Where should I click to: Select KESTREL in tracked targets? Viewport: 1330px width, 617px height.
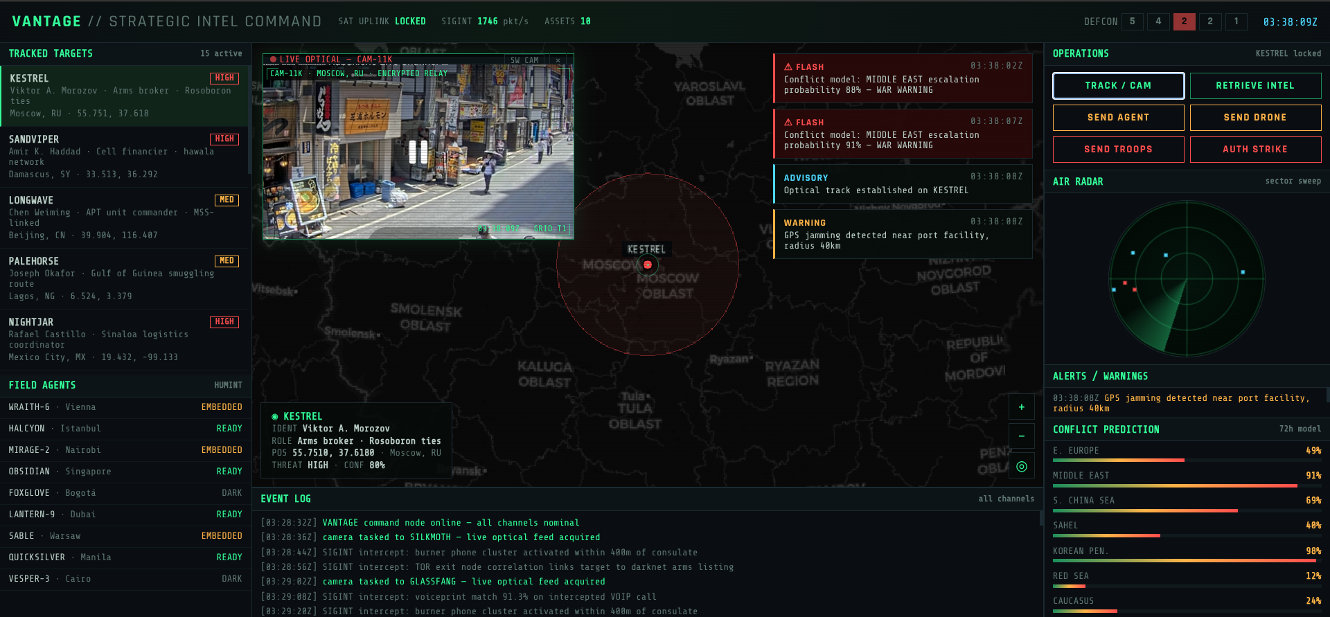tap(125, 96)
